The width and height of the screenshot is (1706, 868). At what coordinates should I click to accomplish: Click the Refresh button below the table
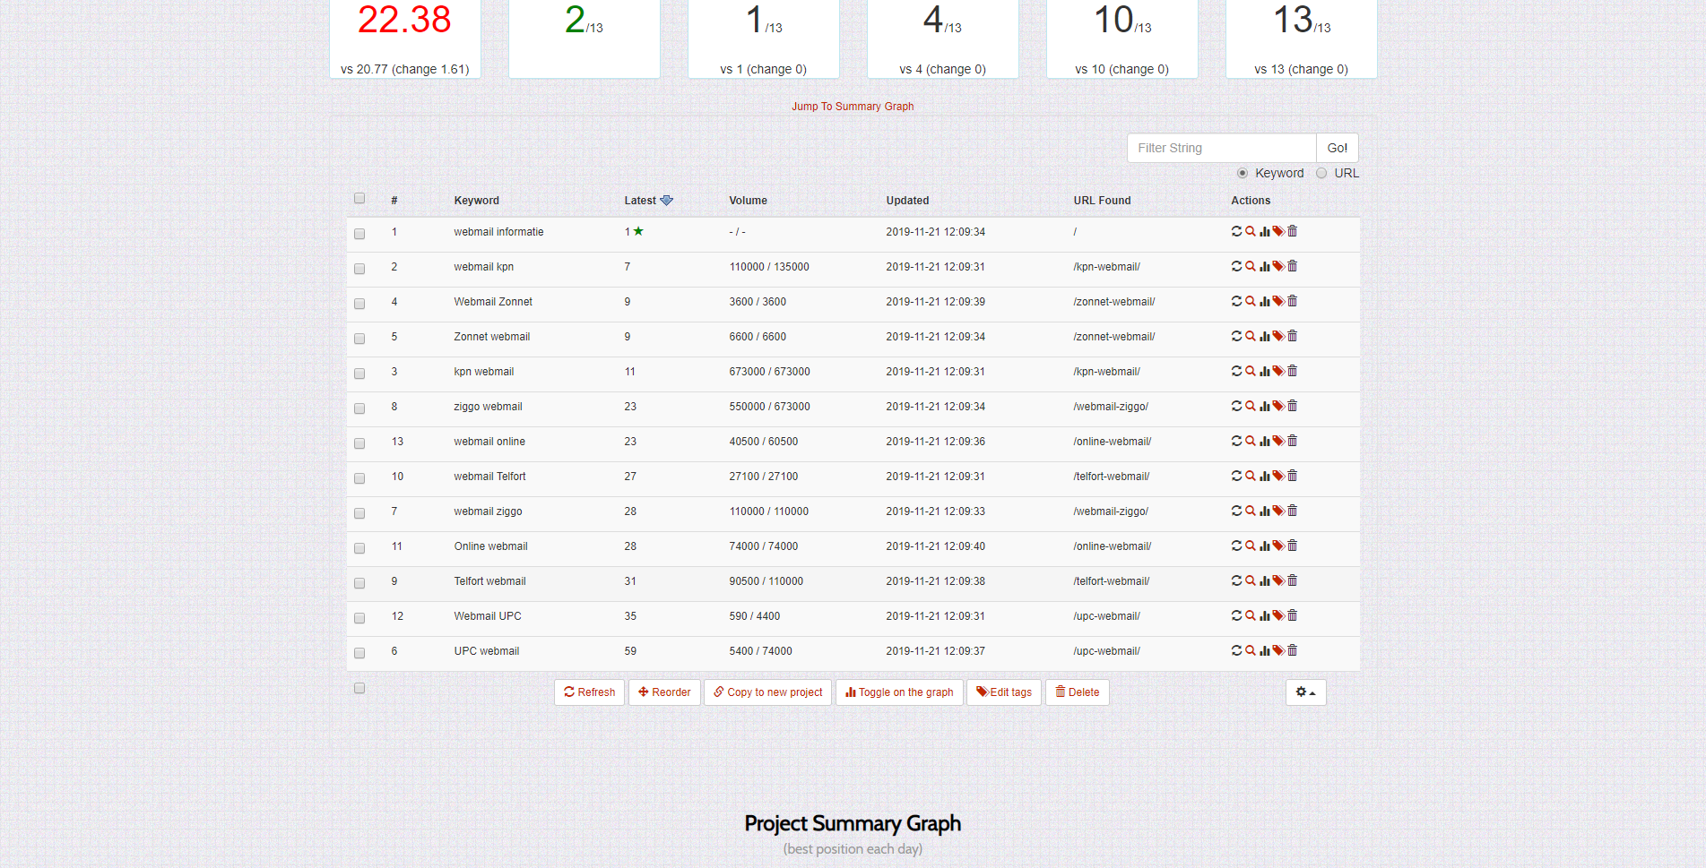[589, 692]
